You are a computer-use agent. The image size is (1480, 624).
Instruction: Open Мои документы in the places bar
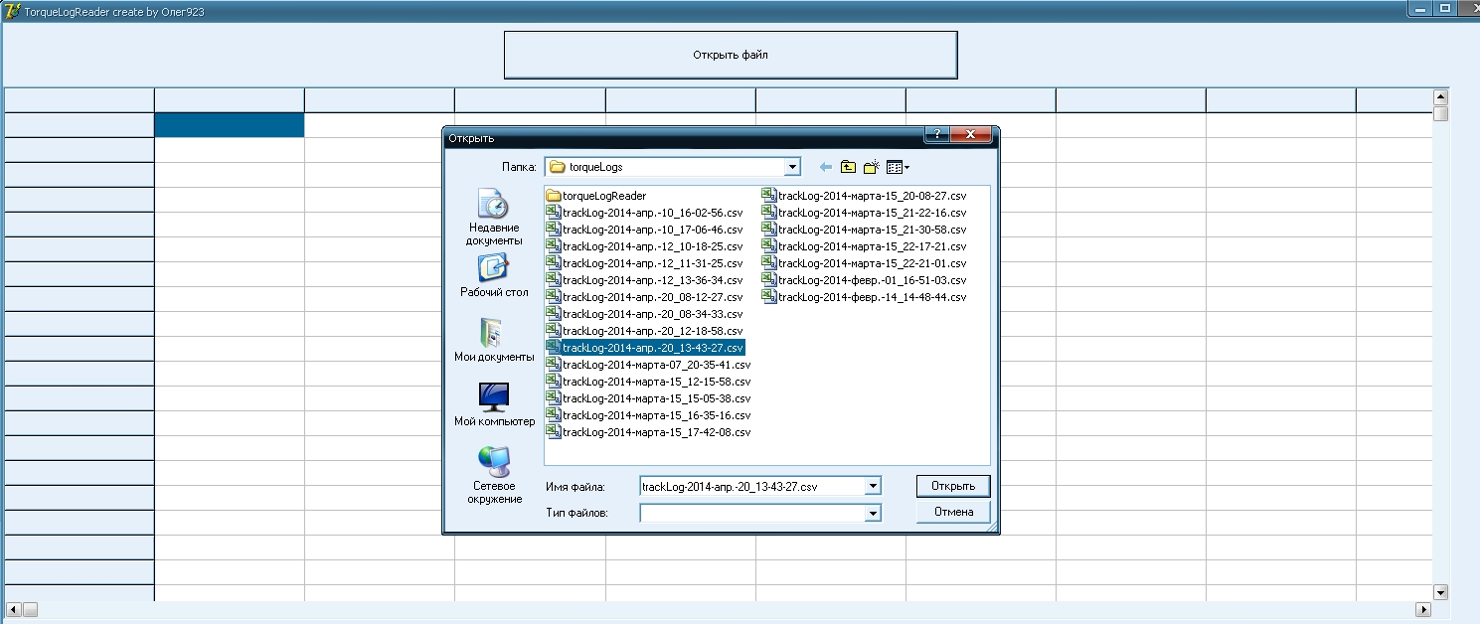494,341
